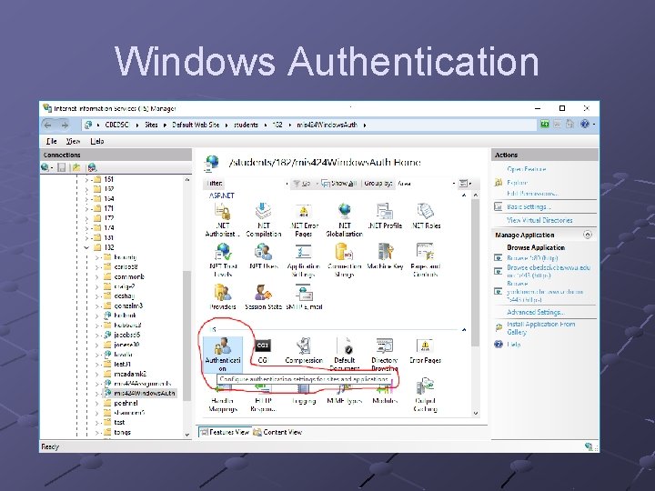
Task: Click the Up folder icon in Connections toolbar
Action: tap(76, 167)
